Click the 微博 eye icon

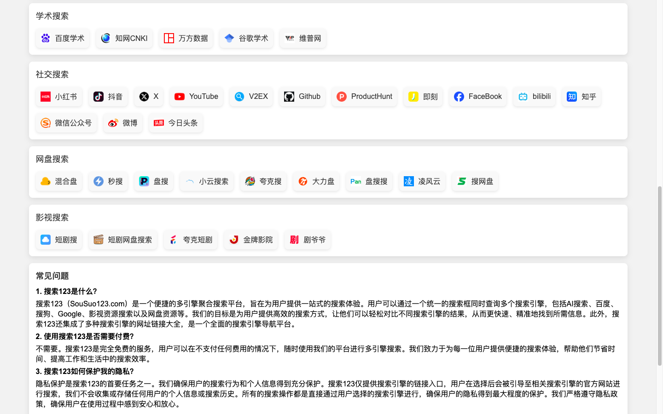[113, 123]
